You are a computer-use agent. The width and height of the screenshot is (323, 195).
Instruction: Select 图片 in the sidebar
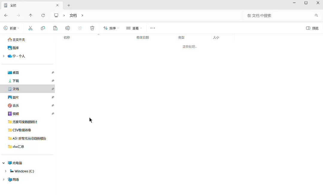tap(13, 97)
